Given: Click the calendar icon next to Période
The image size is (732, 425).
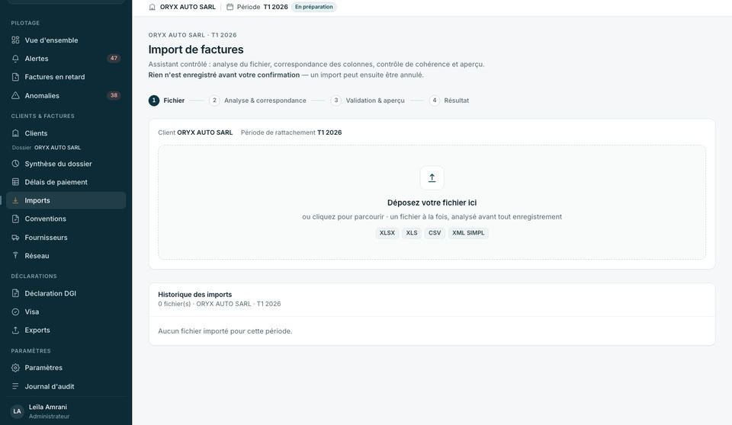Looking at the screenshot, I should pyautogui.click(x=230, y=7).
